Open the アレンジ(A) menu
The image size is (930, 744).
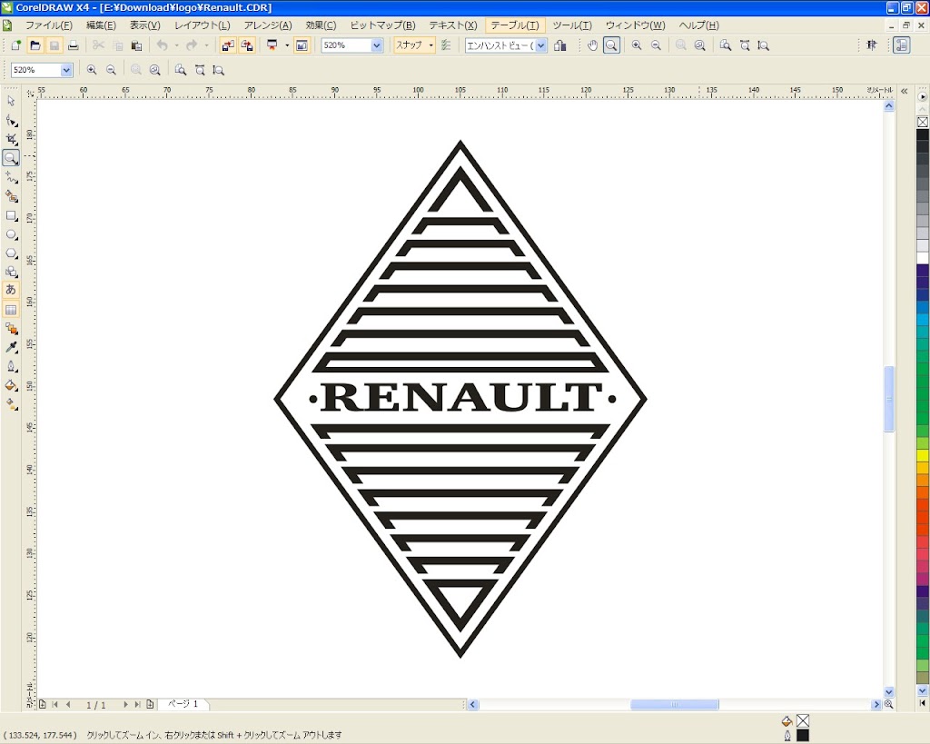tap(268, 25)
